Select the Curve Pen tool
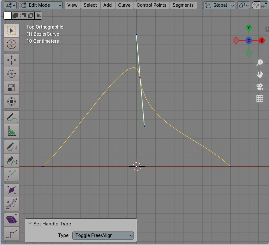Screen dimensions: 269x245 12,161
